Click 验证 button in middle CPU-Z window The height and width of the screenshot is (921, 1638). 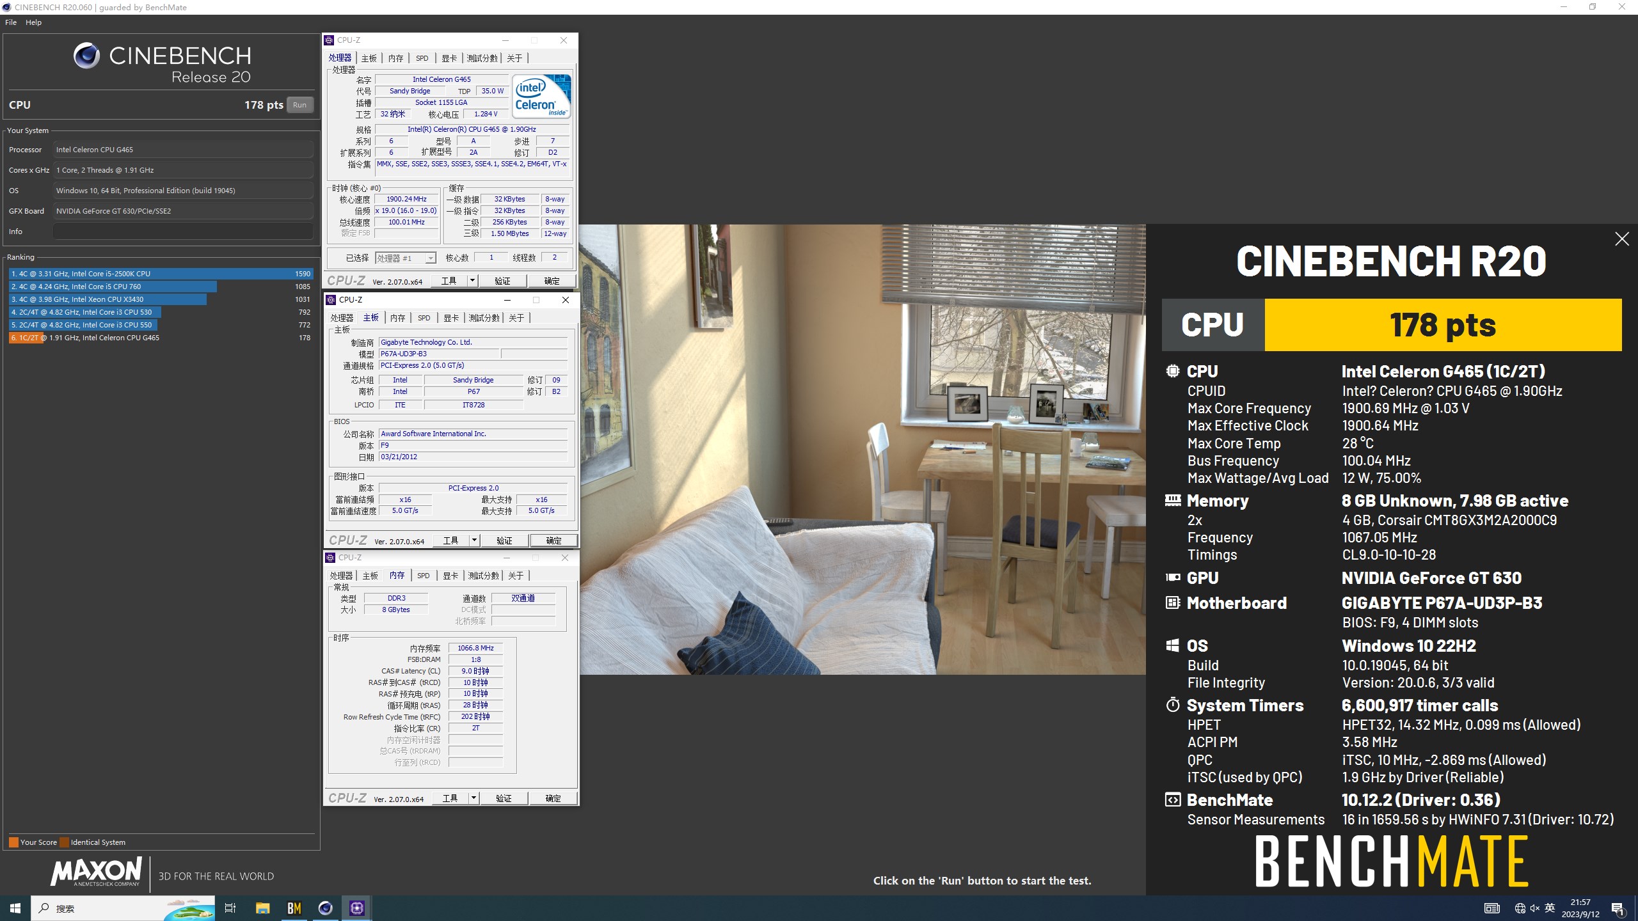tap(505, 540)
